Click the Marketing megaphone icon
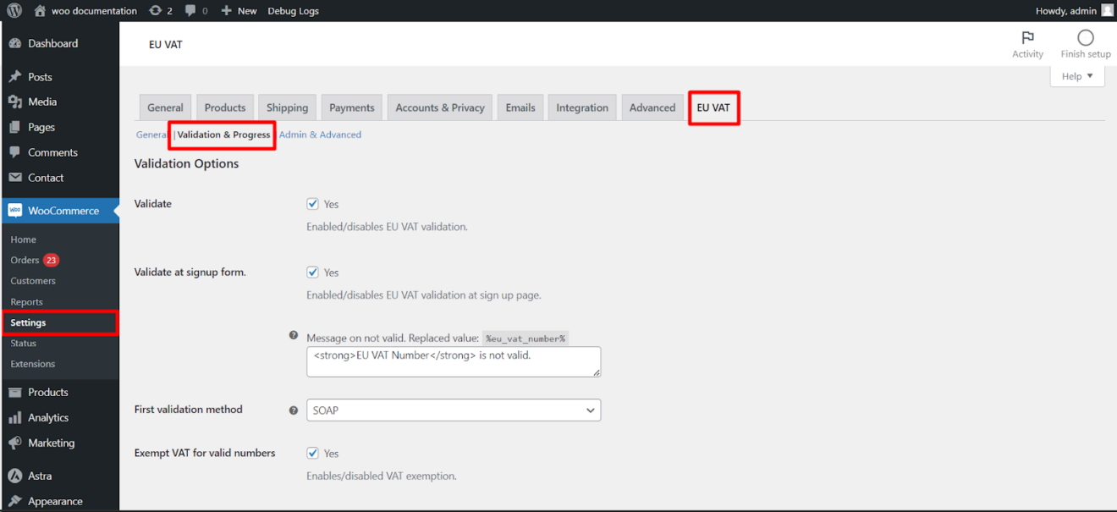 (14, 443)
